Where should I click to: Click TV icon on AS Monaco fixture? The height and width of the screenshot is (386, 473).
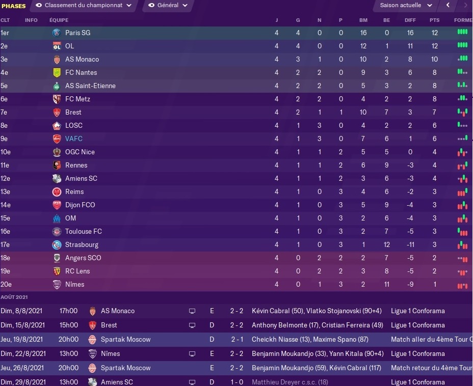click(x=192, y=311)
